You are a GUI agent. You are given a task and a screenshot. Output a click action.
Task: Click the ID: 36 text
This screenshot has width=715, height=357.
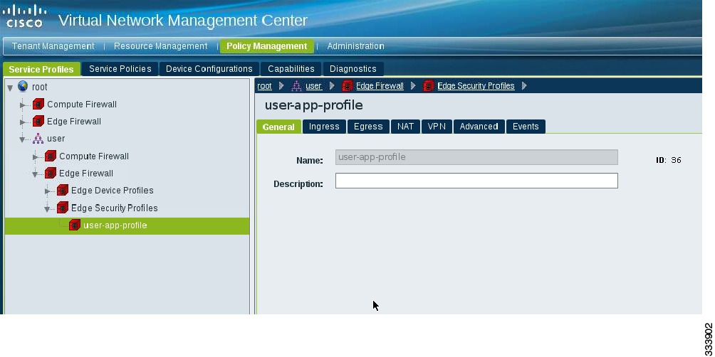click(669, 160)
